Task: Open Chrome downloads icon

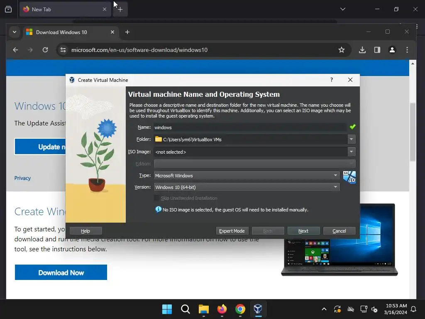Action: coord(362,50)
